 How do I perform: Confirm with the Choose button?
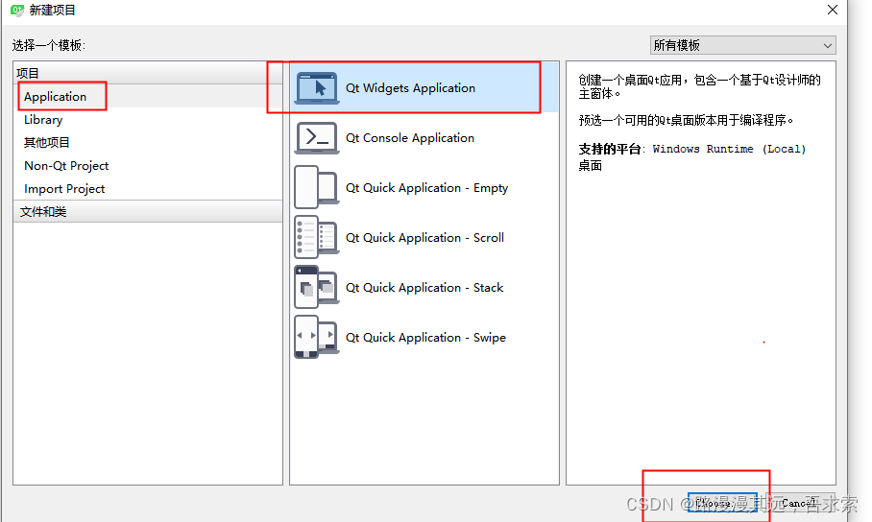722,503
